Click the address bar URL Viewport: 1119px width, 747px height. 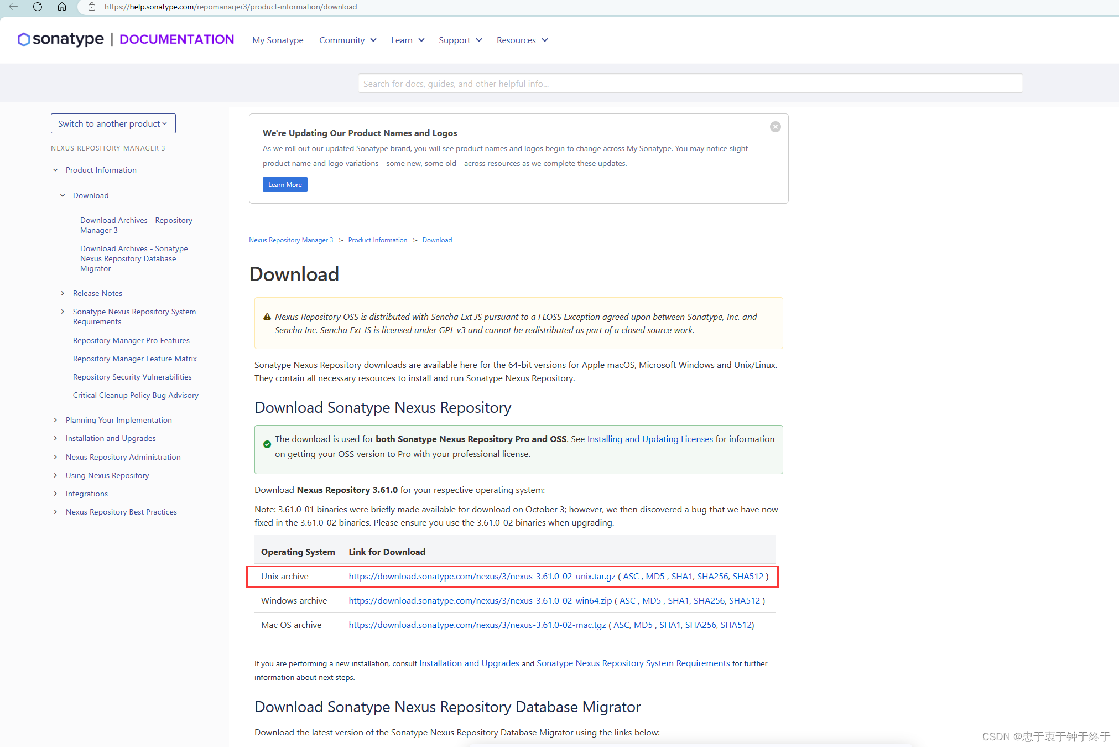click(231, 7)
